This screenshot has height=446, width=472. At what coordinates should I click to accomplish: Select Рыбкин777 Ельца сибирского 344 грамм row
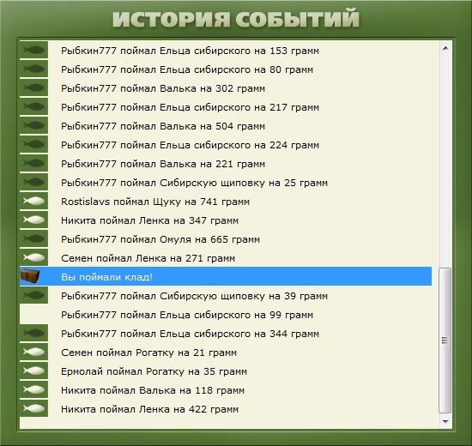pos(226,333)
